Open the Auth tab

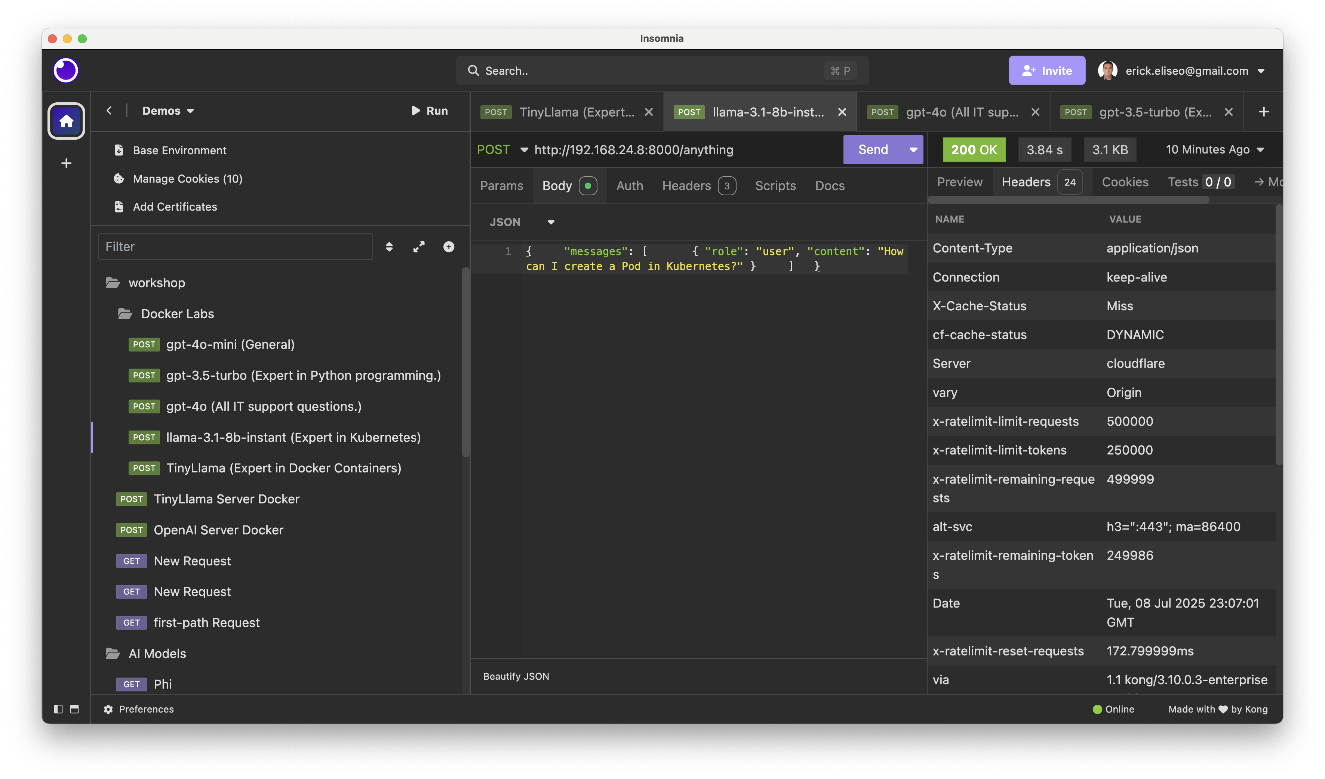[x=629, y=186]
